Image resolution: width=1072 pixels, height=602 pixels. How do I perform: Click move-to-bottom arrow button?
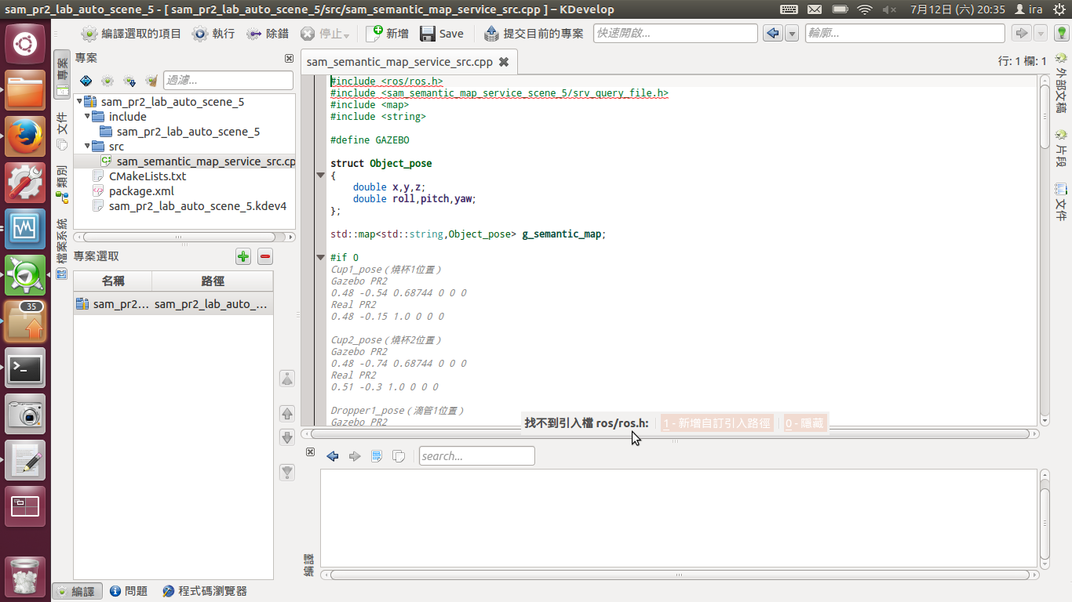(287, 472)
